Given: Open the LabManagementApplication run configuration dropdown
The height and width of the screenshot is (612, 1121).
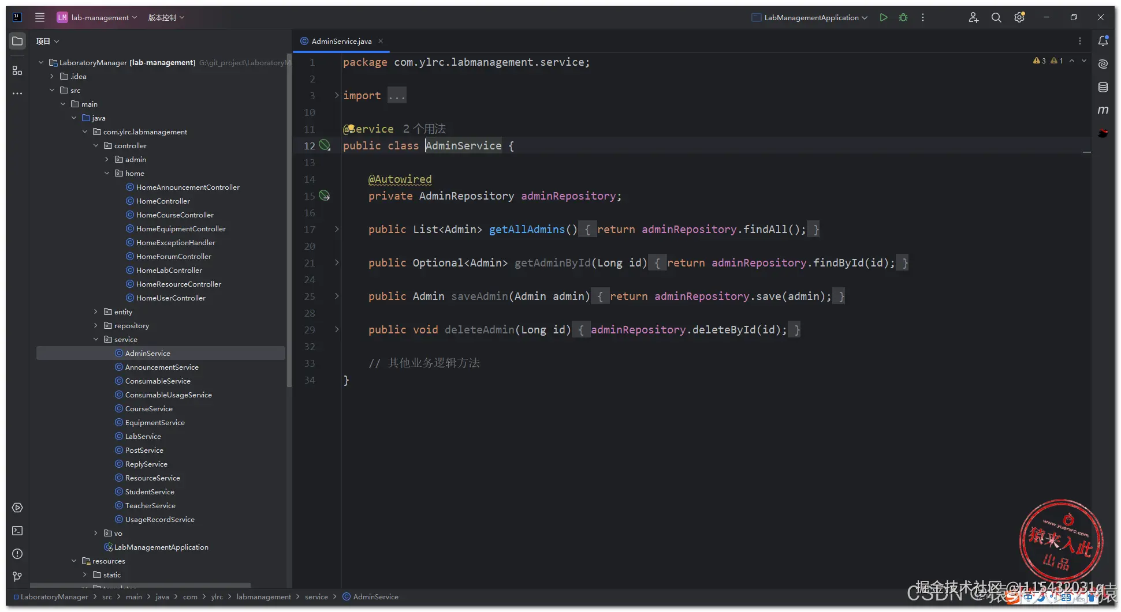Looking at the screenshot, I should 809,17.
